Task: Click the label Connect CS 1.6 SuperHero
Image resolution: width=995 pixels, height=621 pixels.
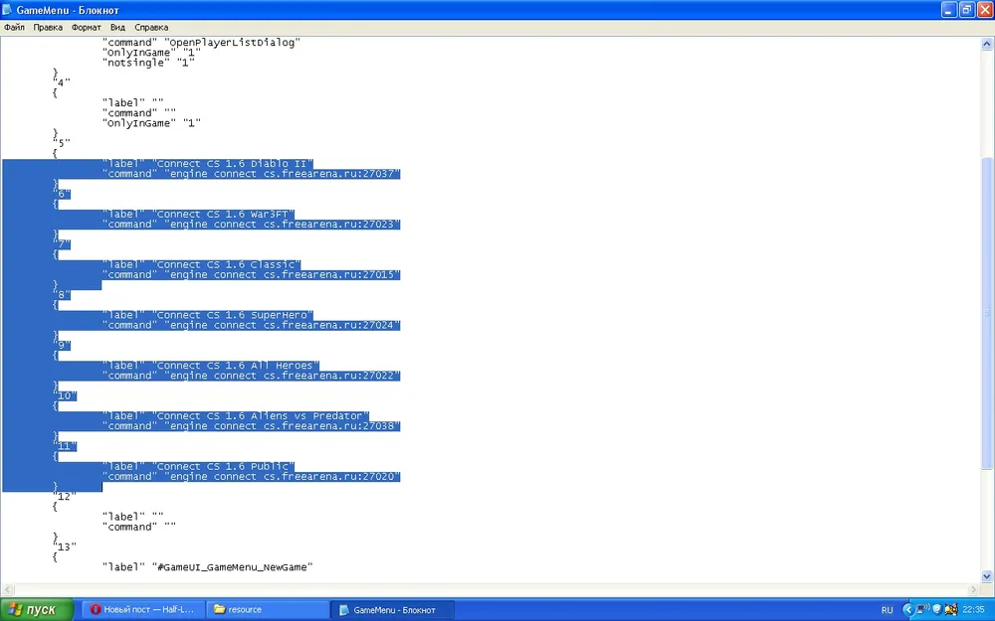Action: pyautogui.click(x=208, y=315)
